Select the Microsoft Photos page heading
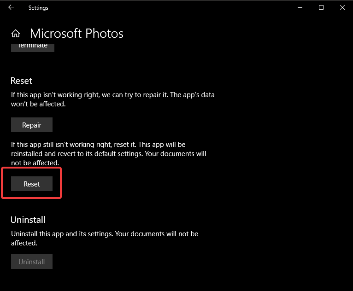This screenshot has height=291, width=353. 76,34
